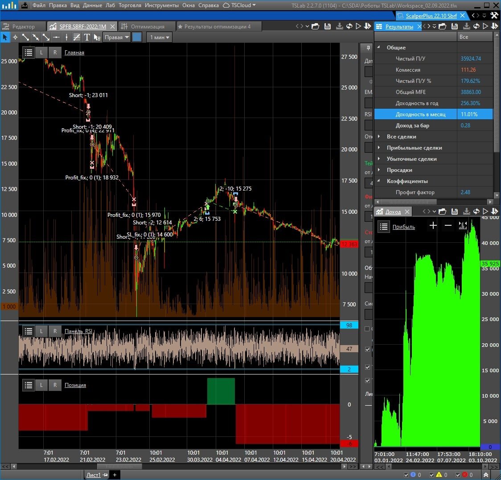Expand the Все сделки group
The width and height of the screenshot is (501, 480).
(378, 137)
